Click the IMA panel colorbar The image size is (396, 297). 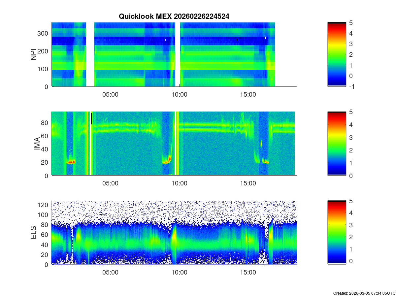tap(337, 144)
